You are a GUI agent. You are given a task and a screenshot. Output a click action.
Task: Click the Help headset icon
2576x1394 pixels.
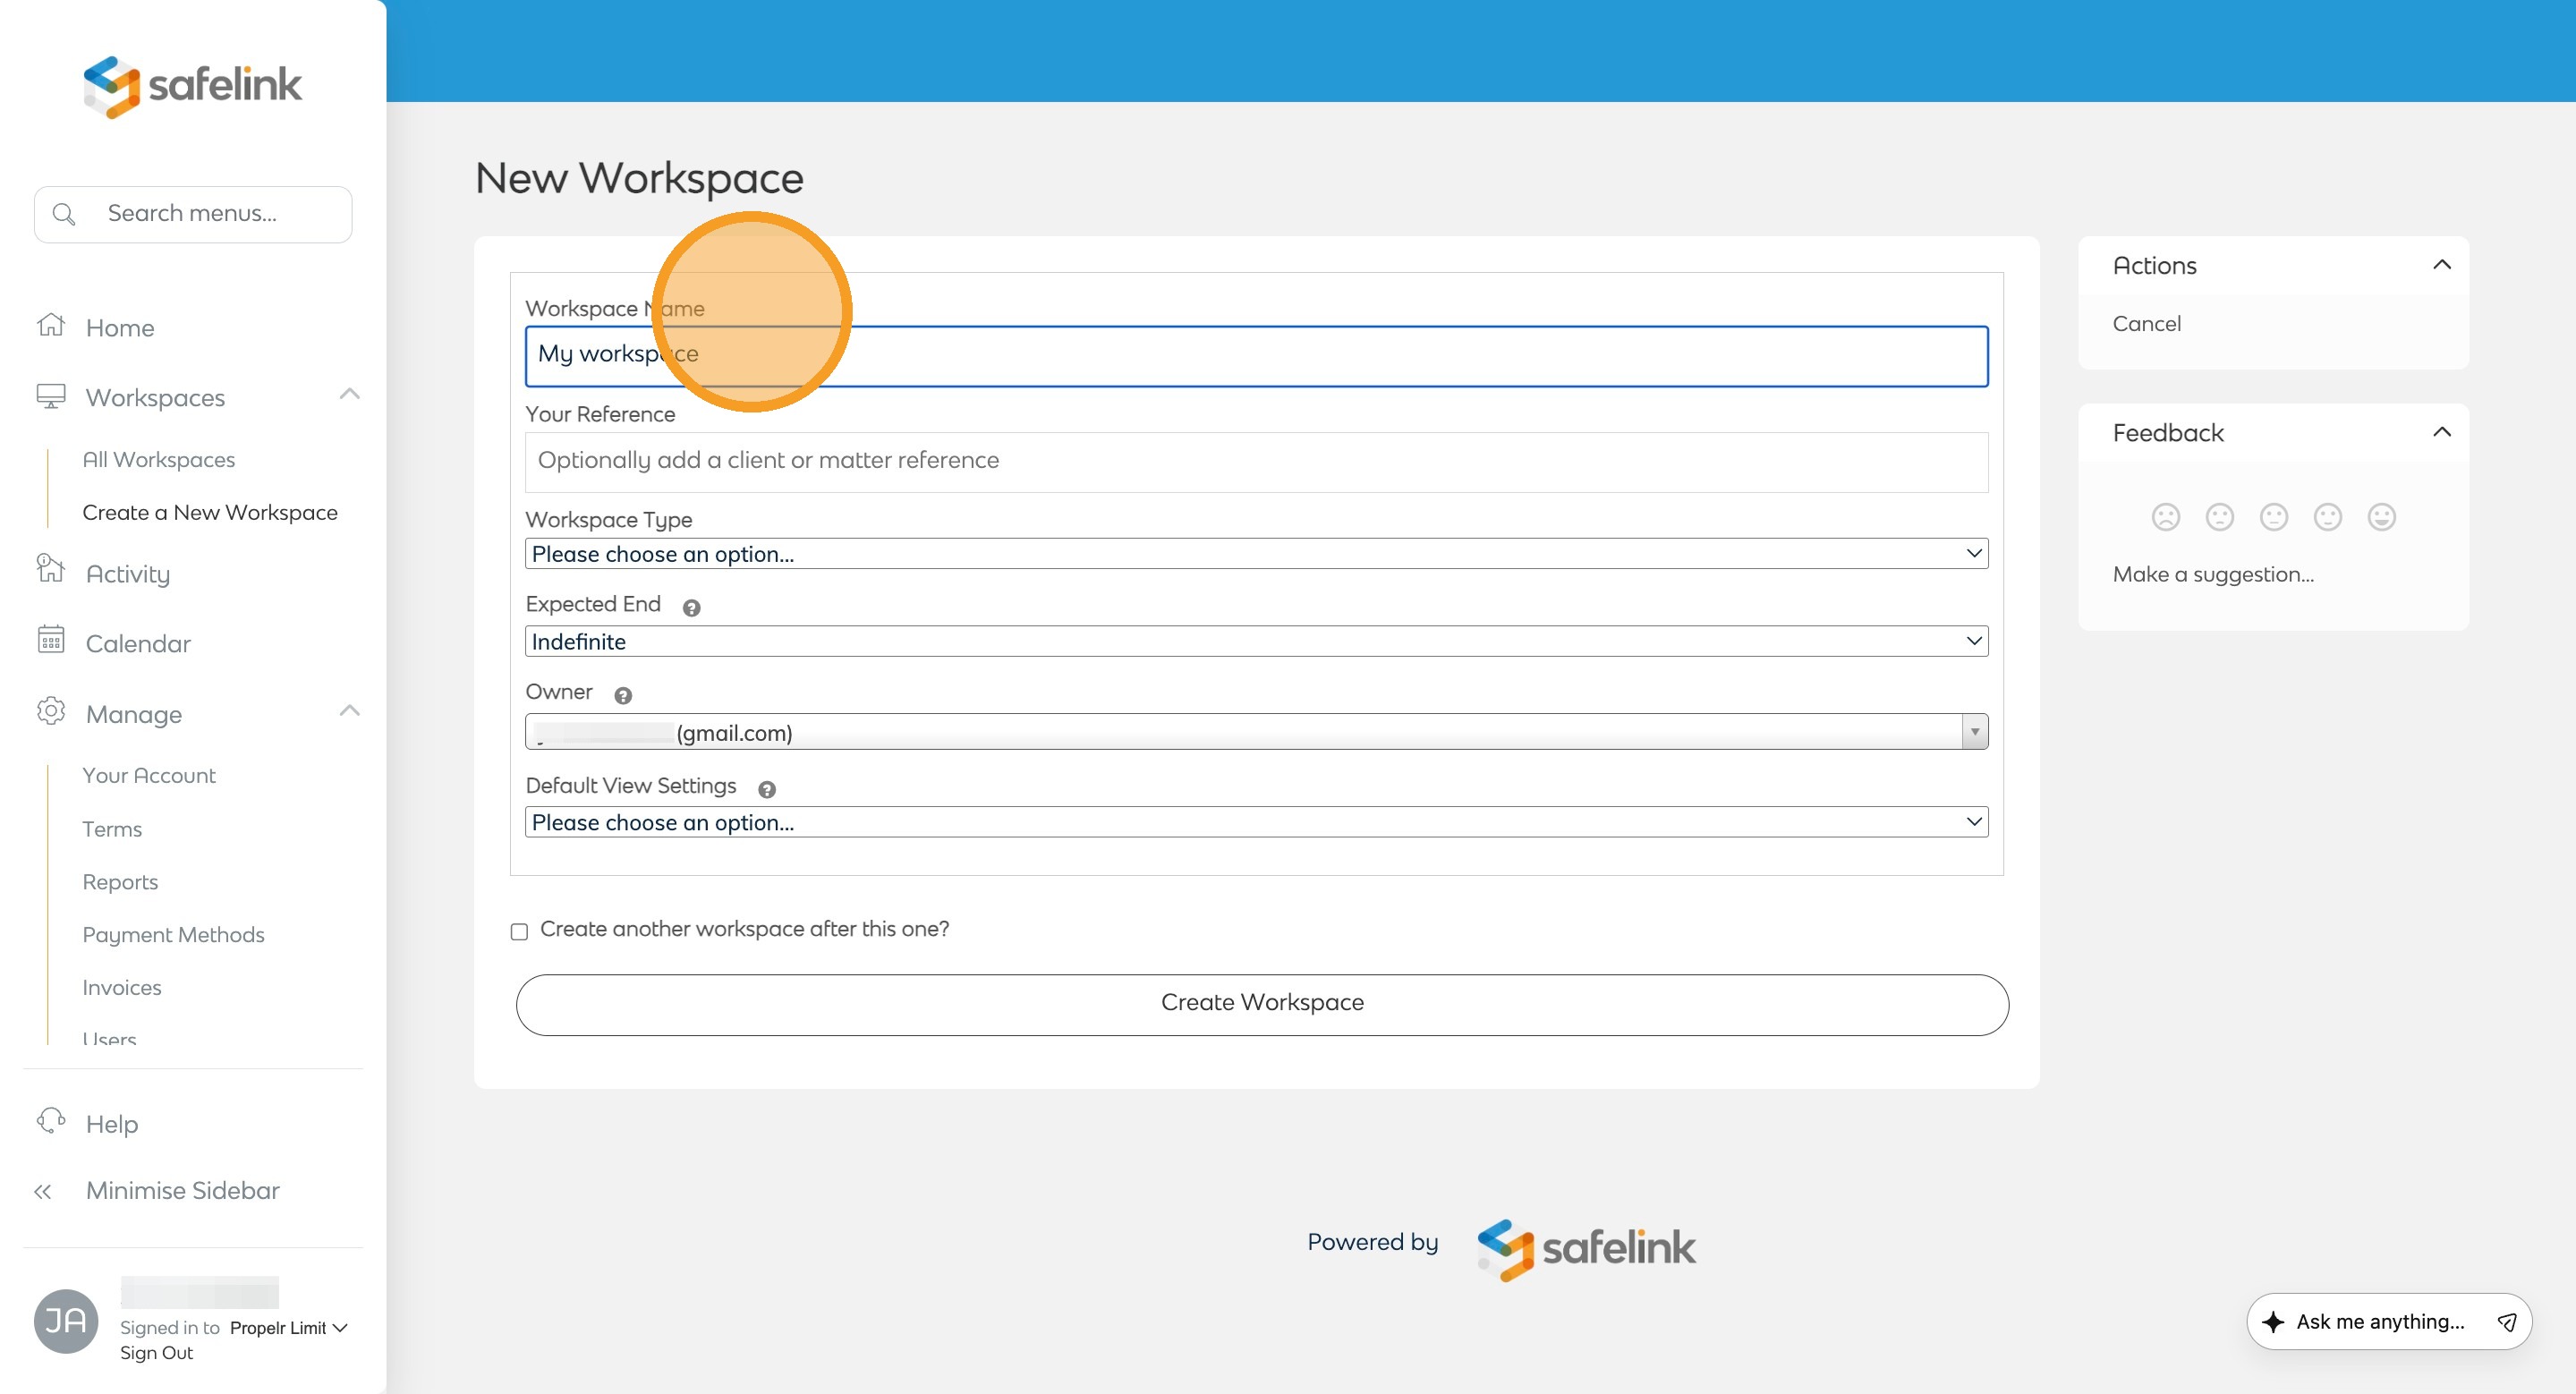click(51, 1121)
